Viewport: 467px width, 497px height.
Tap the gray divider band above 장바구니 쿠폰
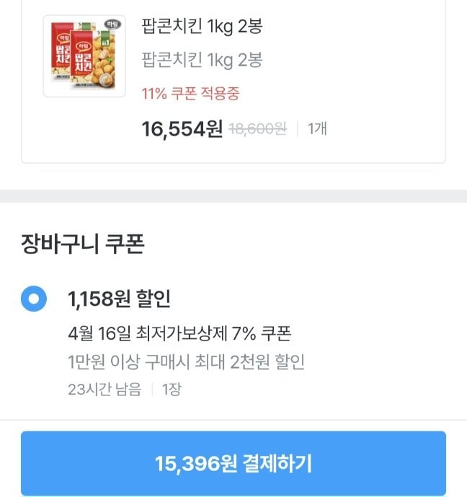point(233,196)
